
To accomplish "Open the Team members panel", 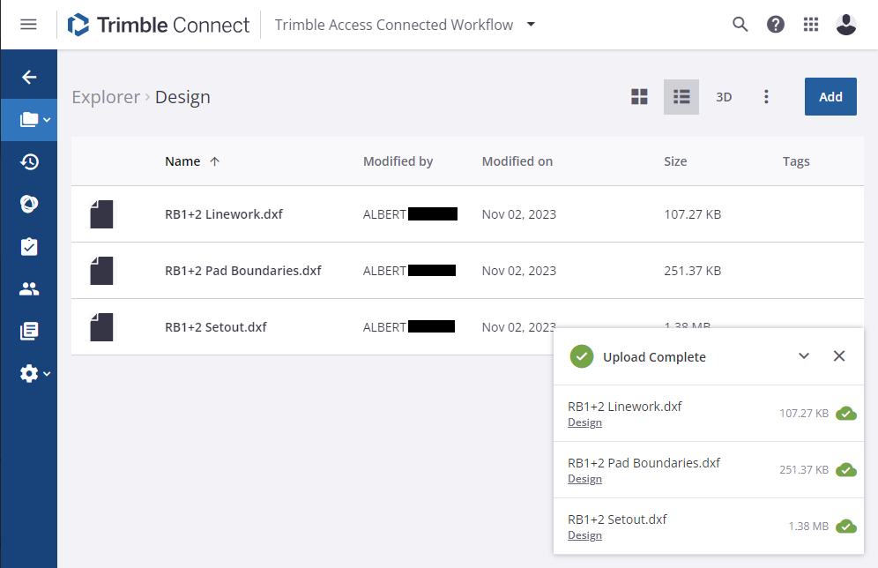I will (x=29, y=288).
